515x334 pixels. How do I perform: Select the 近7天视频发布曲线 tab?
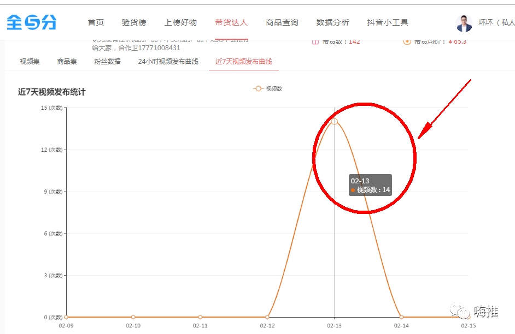tap(244, 62)
